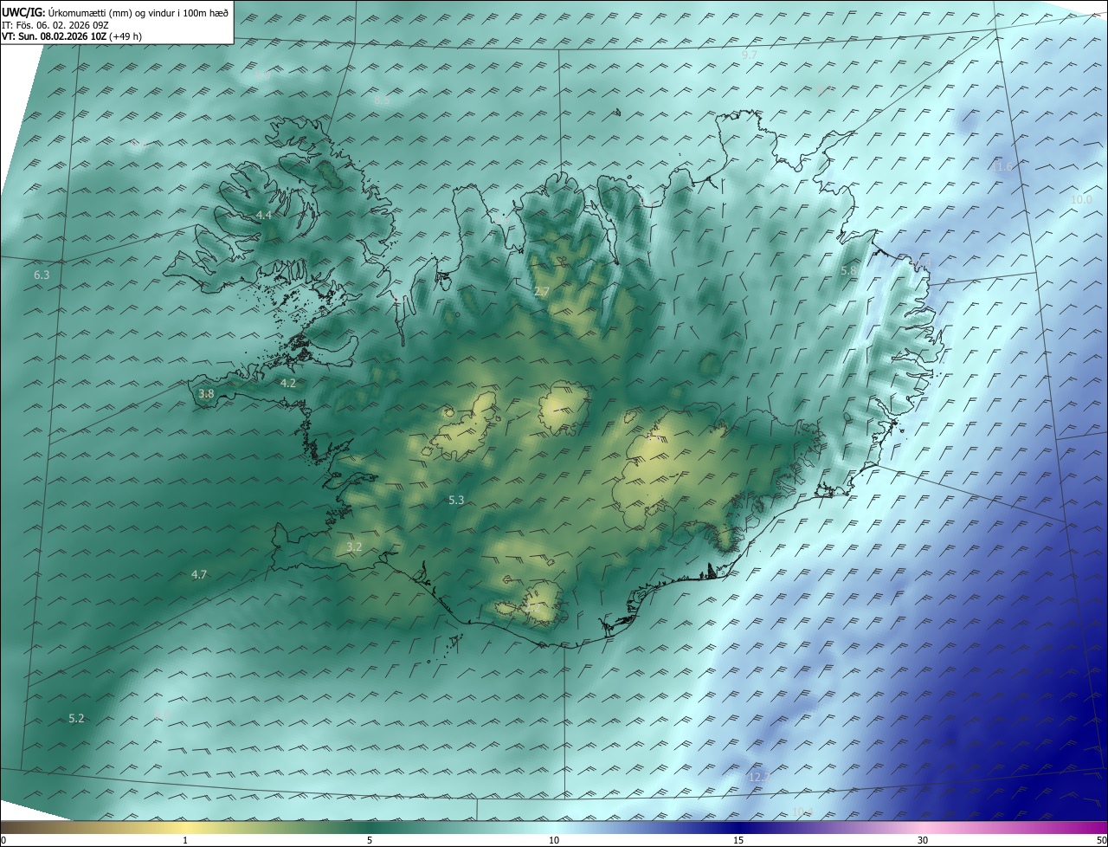Click the 6.3 value label
1108x847 pixels.
(x=42, y=275)
